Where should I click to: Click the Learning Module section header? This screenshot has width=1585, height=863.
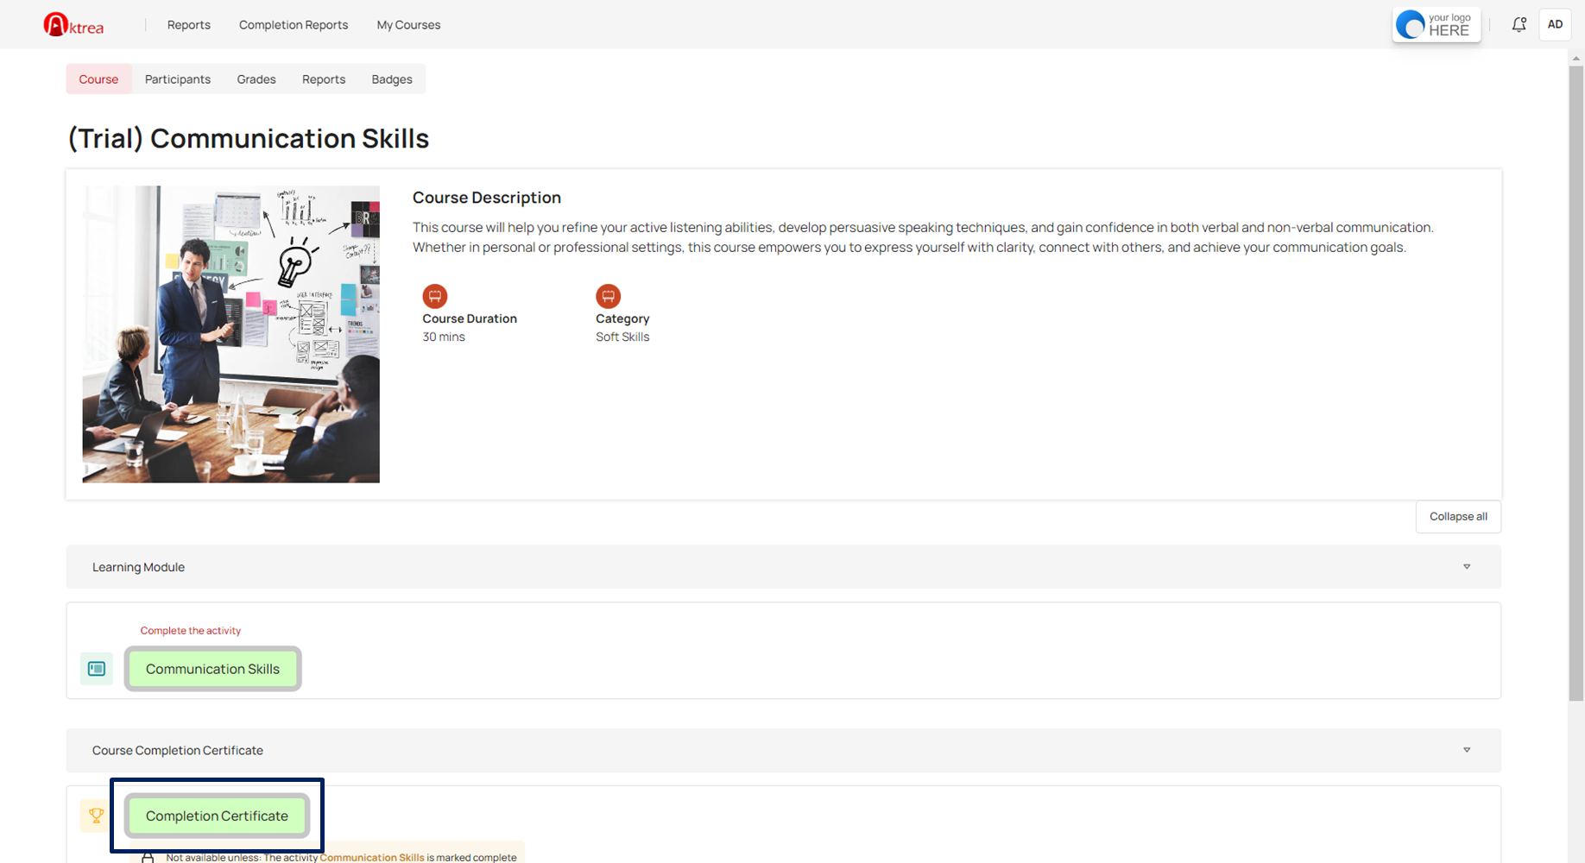click(139, 567)
